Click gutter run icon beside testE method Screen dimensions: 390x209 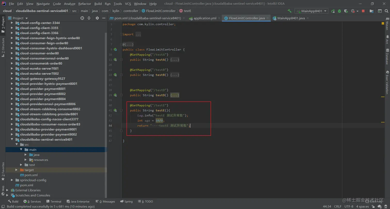tap(115, 110)
